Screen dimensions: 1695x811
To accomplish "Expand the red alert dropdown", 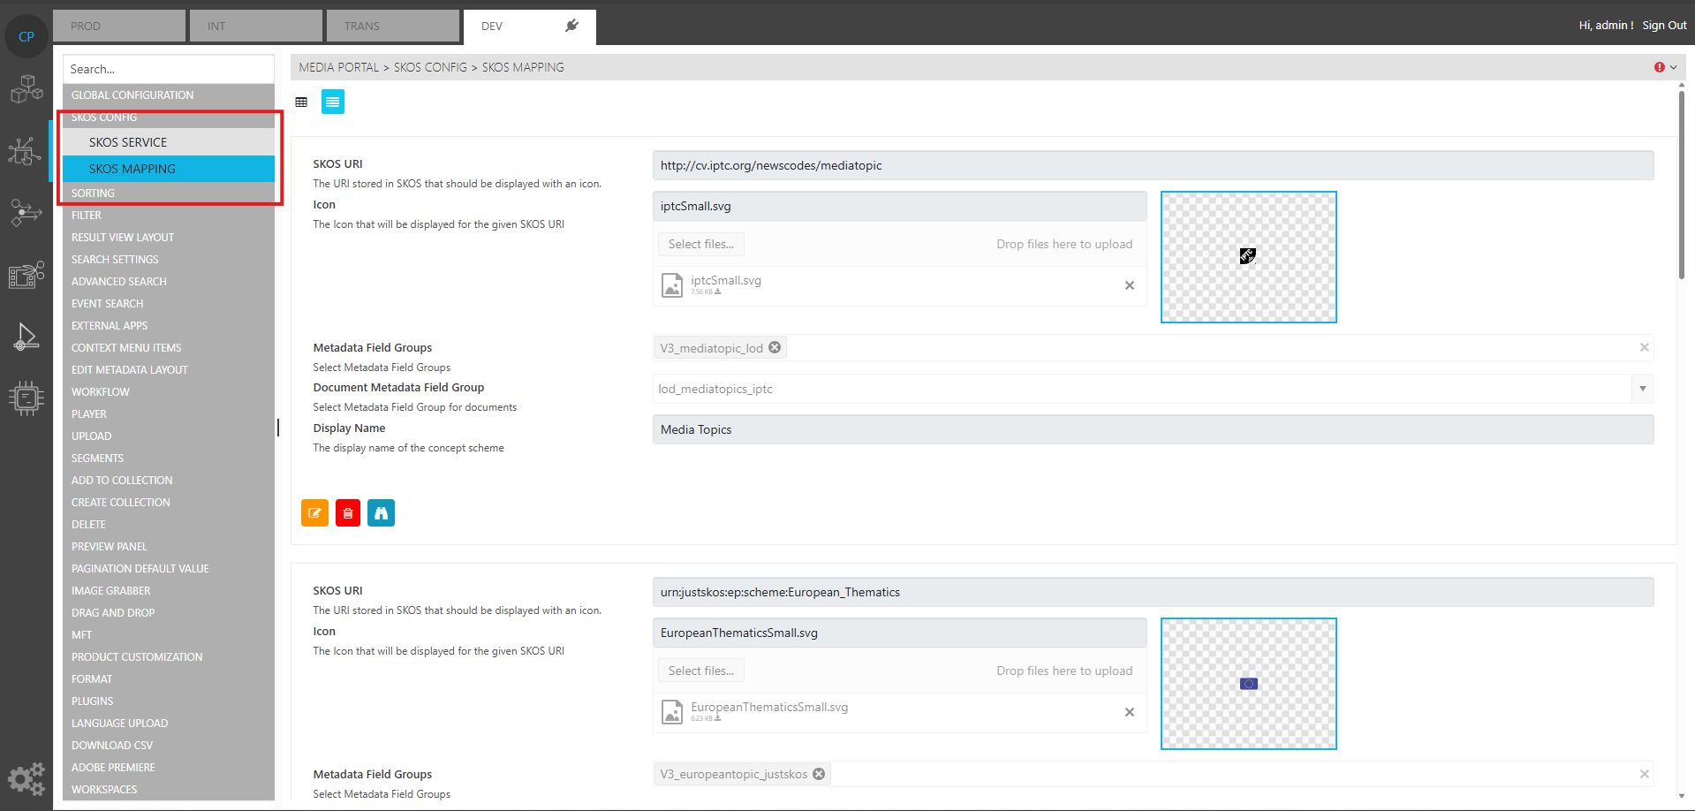I will pos(1665,67).
